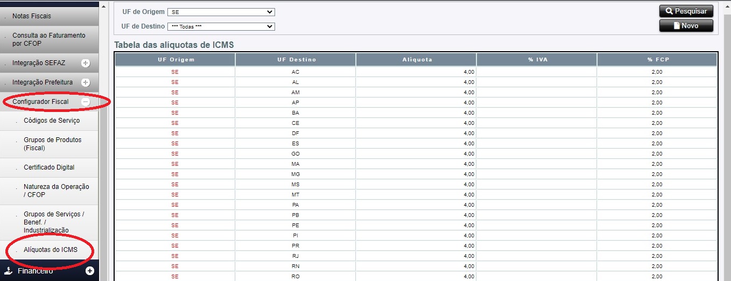Image resolution: width=731 pixels, height=281 pixels.
Task: Expand the Integração Prefeitura plus icon
Action: (x=85, y=82)
